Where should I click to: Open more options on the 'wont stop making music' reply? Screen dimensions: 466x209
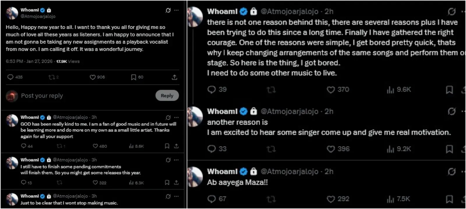click(x=176, y=196)
